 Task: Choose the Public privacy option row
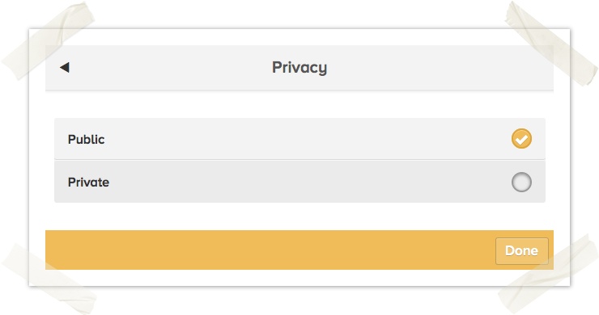click(x=299, y=139)
